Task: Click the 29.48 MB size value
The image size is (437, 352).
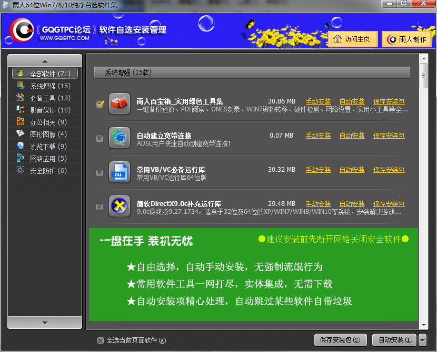Action: coord(282,204)
